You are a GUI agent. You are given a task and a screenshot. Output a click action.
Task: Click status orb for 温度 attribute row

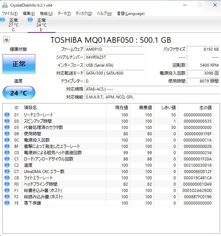click(x=7, y=165)
